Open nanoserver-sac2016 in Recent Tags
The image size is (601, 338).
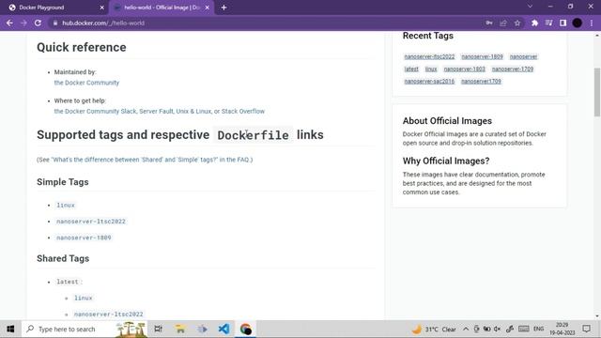pyautogui.click(x=429, y=82)
